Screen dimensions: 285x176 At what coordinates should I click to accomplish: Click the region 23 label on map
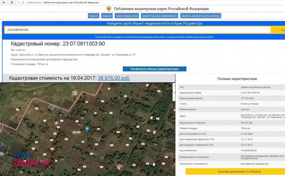point(75,94)
